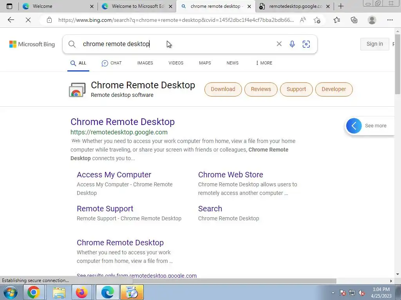Screen dimensions: 401x300
Task: Open the Windows Start button
Action: pyautogui.click(x=10, y=292)
